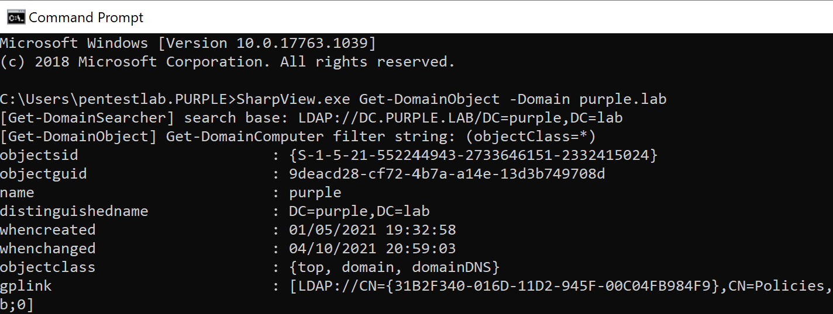
Task: Click the Get-DomainSearcher search base line
Action: pos(311,118)
